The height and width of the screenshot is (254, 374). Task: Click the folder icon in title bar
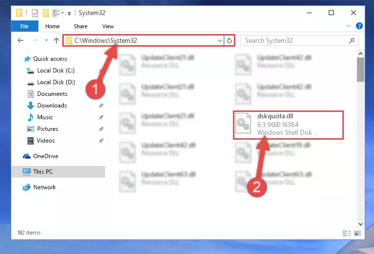tap(19, 13)
